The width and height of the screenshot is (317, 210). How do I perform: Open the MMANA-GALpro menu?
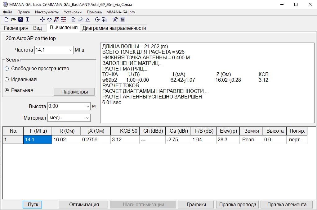(x=121, y=12)
